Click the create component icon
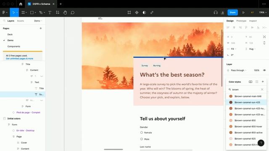This screenshot has width=269, height=151. point(137,13)
